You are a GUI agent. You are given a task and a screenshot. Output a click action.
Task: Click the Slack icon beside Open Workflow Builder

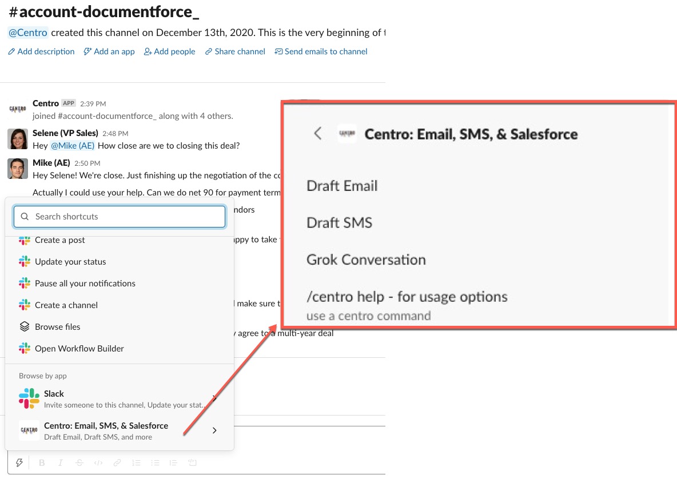tap(25, 348)
